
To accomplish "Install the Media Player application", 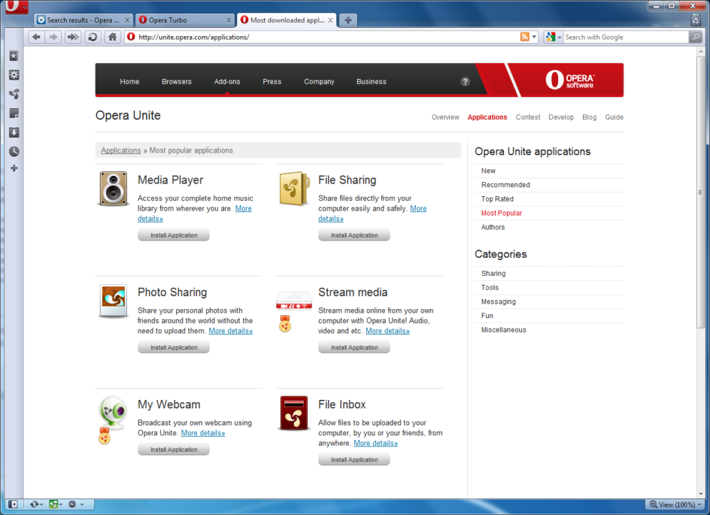I will (x=173, y=236).
